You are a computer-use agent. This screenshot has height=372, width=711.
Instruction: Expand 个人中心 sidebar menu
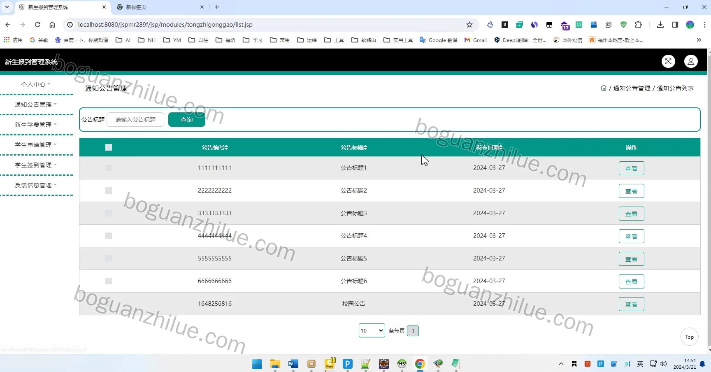click(x=36, y=84)
